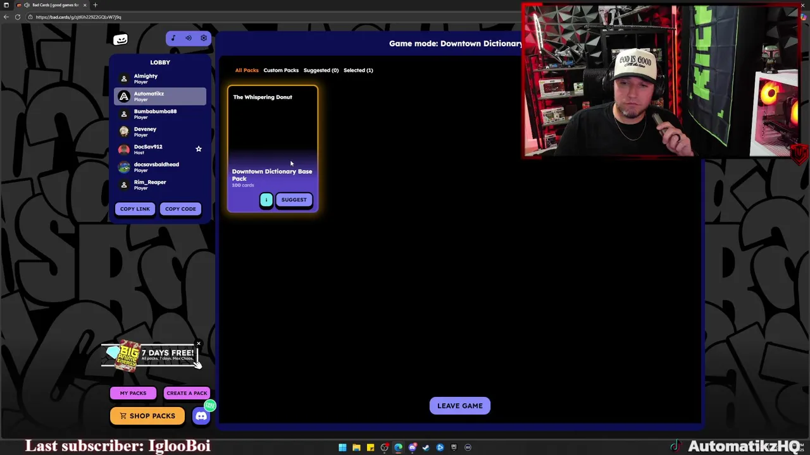Click the browser address bar URL
Image resolution: width=810 pixels, height=455 pixels.
(78, 17)
